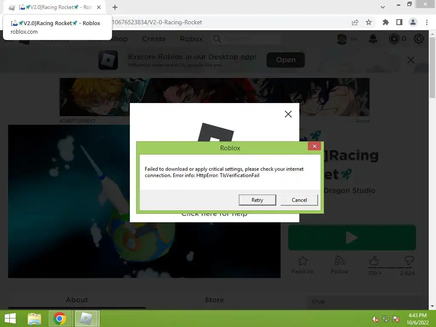Viewport: 436px width, 327px height.
Task: Switch to the About tab
Action: (77, 300)
